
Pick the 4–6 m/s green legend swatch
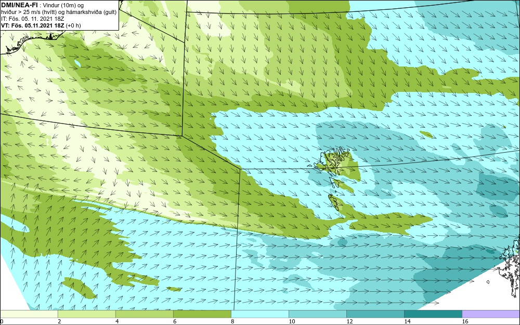[144, 314]
